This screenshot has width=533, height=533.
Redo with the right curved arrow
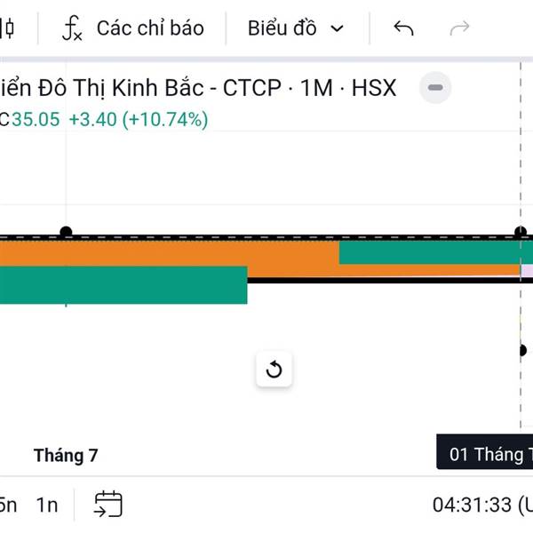pyautogui.click(x=459, y=28)
